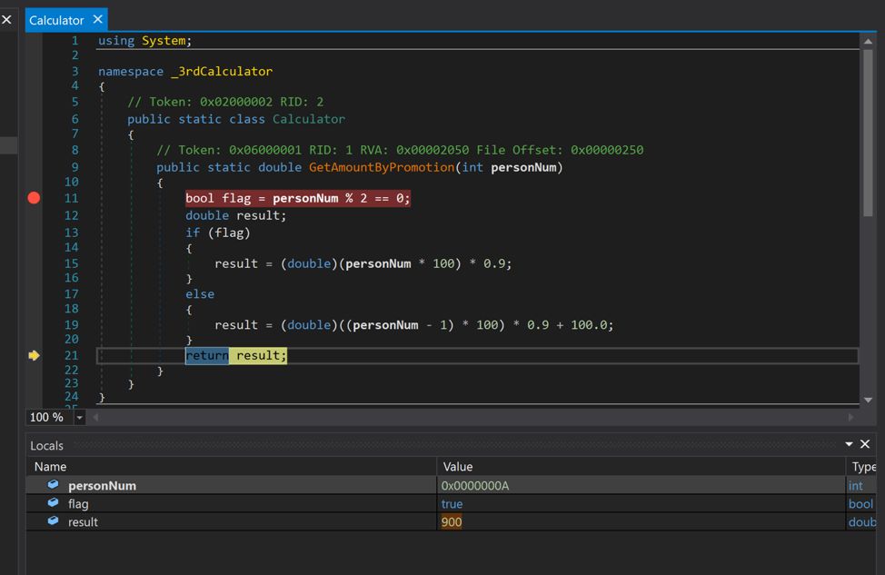The image size is (885, 575).
Task: Open the Locals window position dropdown
Action: 849,444
